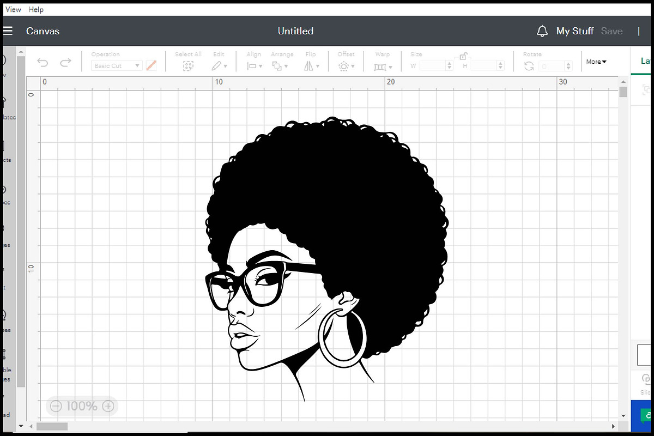The width and height of the screenshot is (654, 436).
Task: Click the Canvas header label
Action: 43,31
